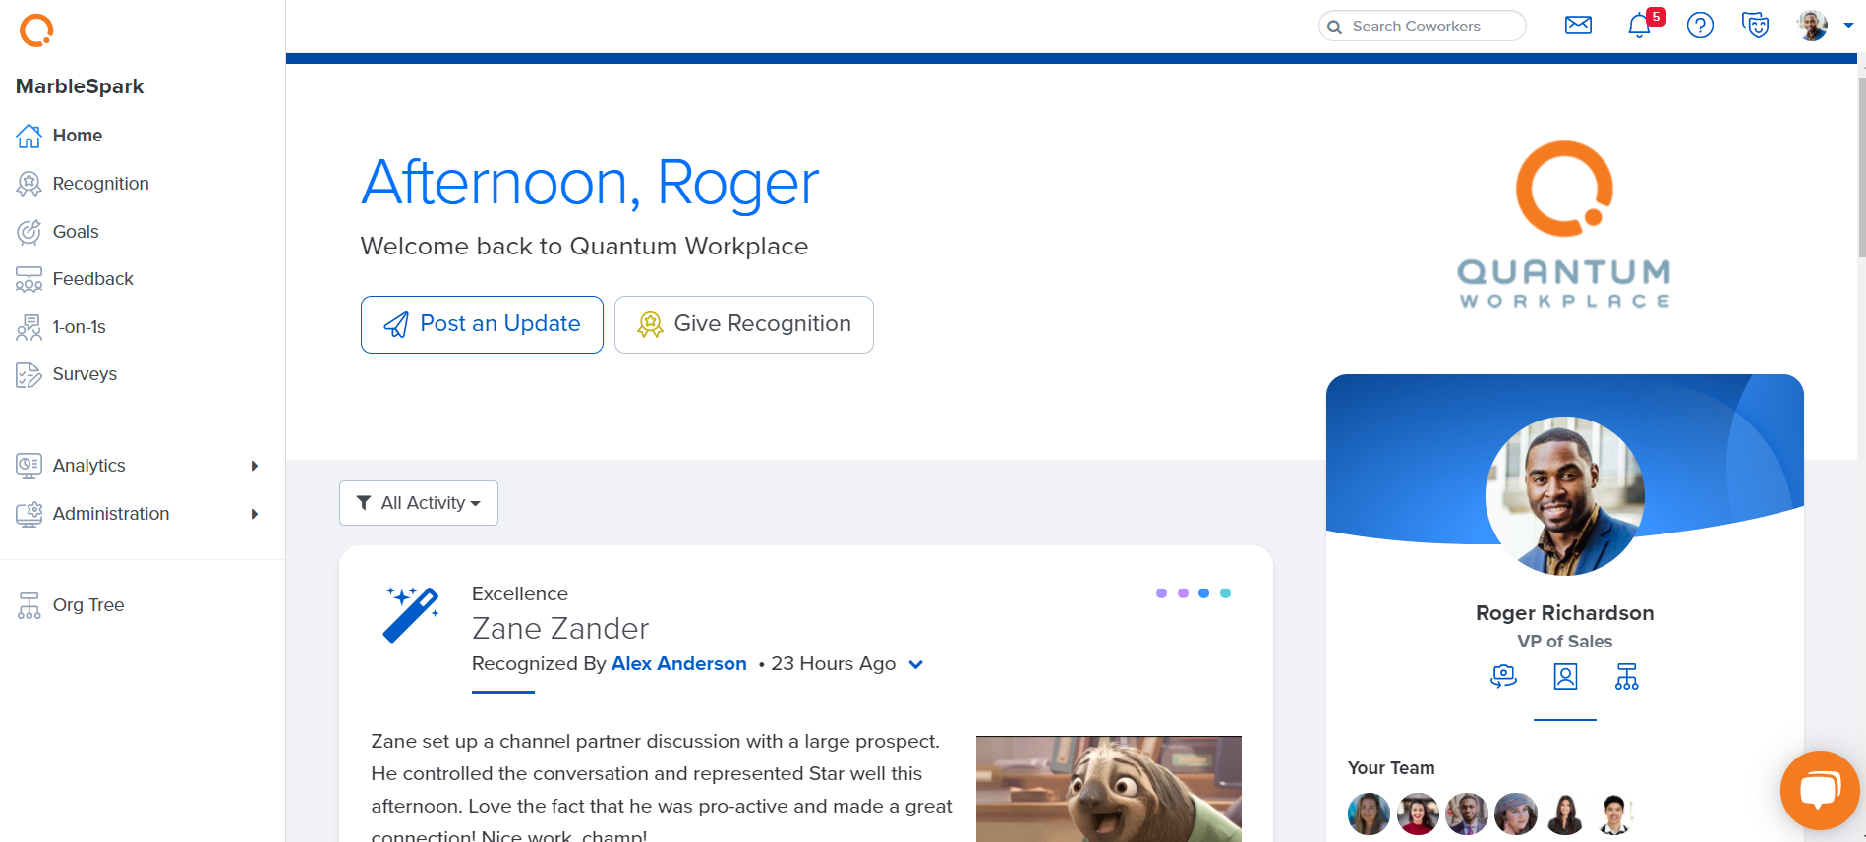Open the All Activity filter dropdown

[419, 503]
